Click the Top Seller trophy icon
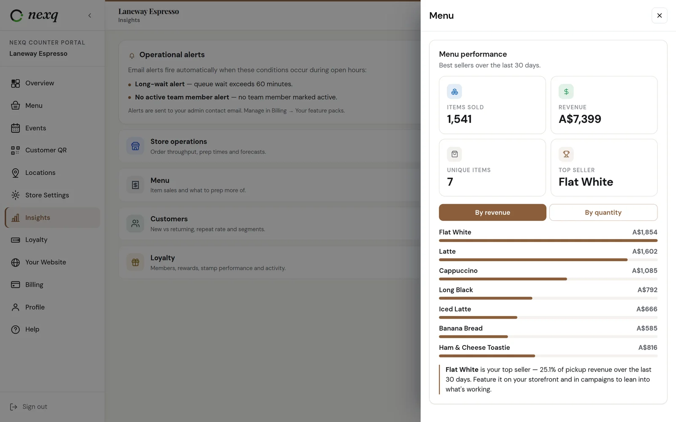 click(566, 154)
